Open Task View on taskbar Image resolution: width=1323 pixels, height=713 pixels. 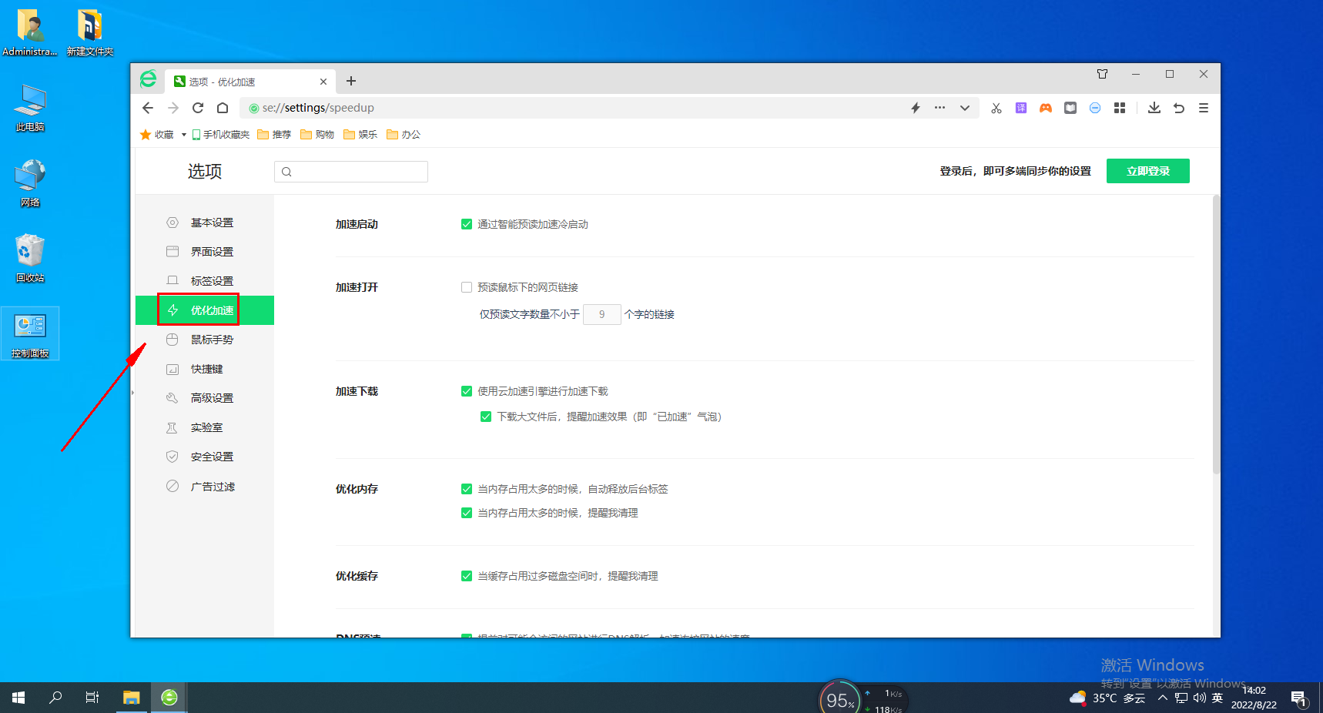[x=92, y=698]
